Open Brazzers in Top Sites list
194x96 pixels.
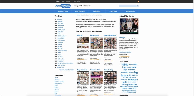[60, 21]
